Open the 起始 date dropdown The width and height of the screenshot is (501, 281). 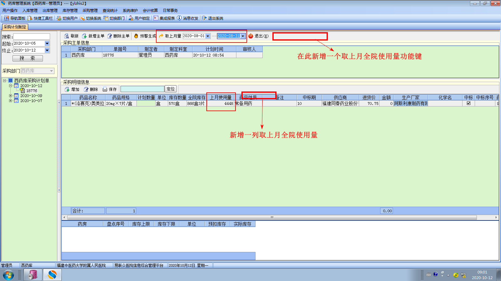point(47,43)
